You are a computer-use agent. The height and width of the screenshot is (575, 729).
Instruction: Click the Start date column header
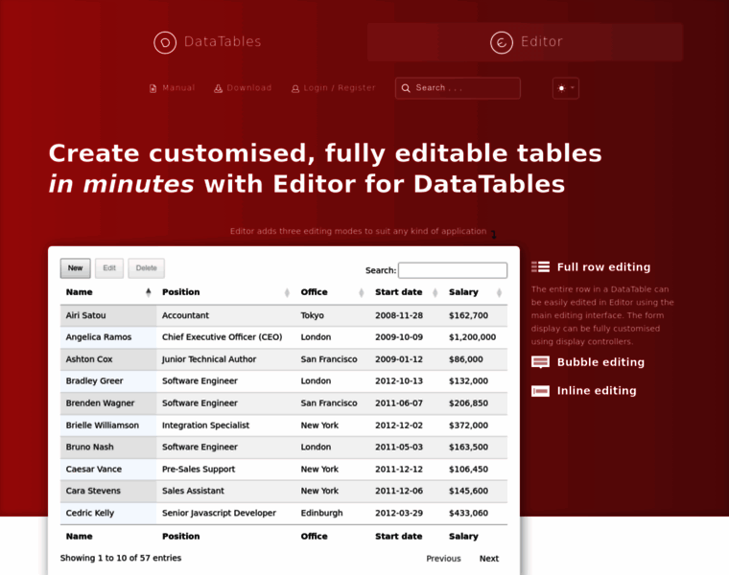(x=407, y=292)
